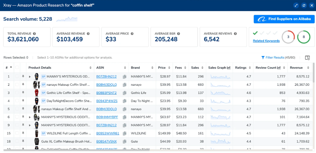
Task: Click the SP badge on Gothic Life row
Action: coord(43,93)
